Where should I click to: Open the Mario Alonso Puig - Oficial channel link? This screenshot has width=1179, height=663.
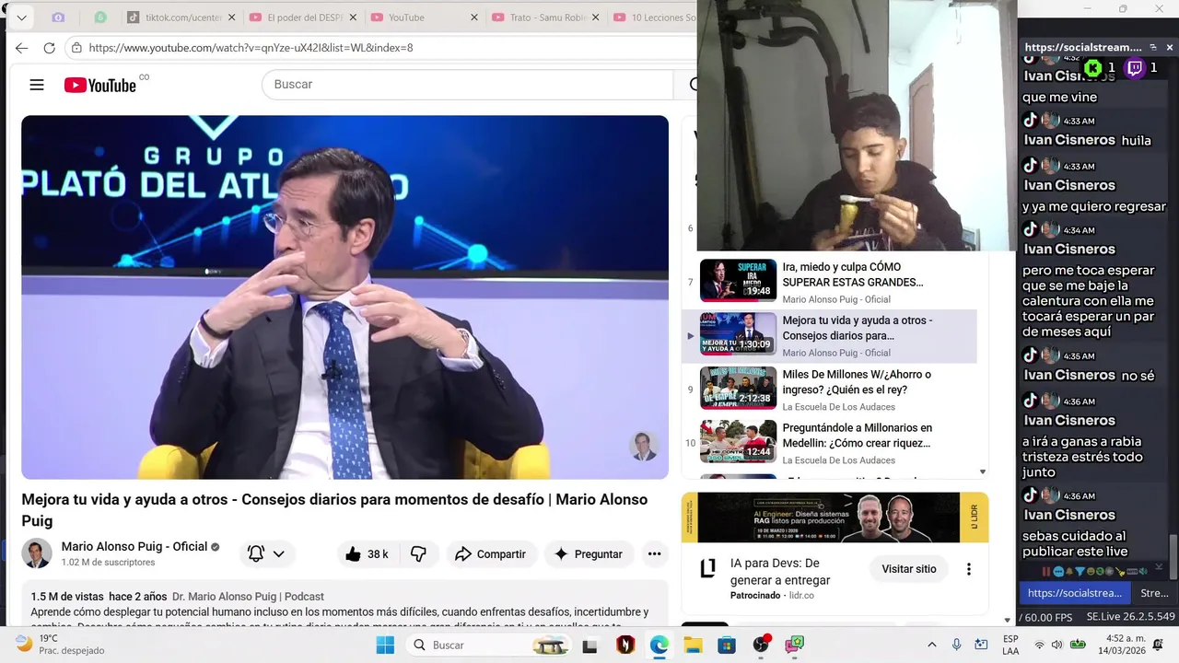[x=134, y=546]
